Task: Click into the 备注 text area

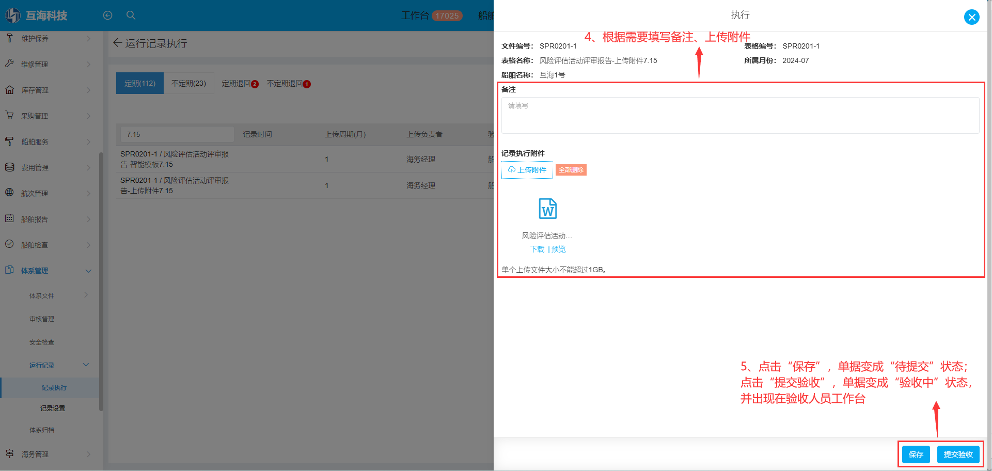Action: 740,116
